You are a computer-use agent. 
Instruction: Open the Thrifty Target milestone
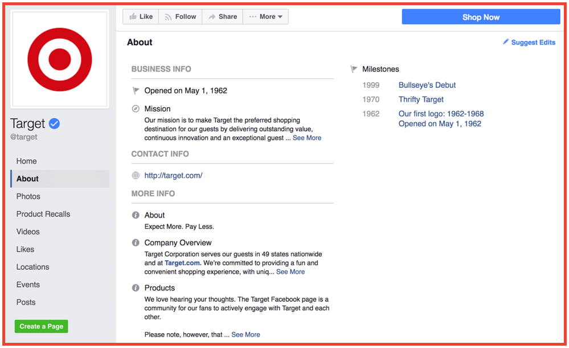tap(421, 99)
